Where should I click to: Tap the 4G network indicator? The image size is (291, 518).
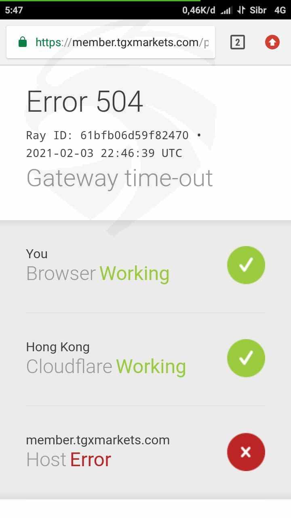[280, 10]
